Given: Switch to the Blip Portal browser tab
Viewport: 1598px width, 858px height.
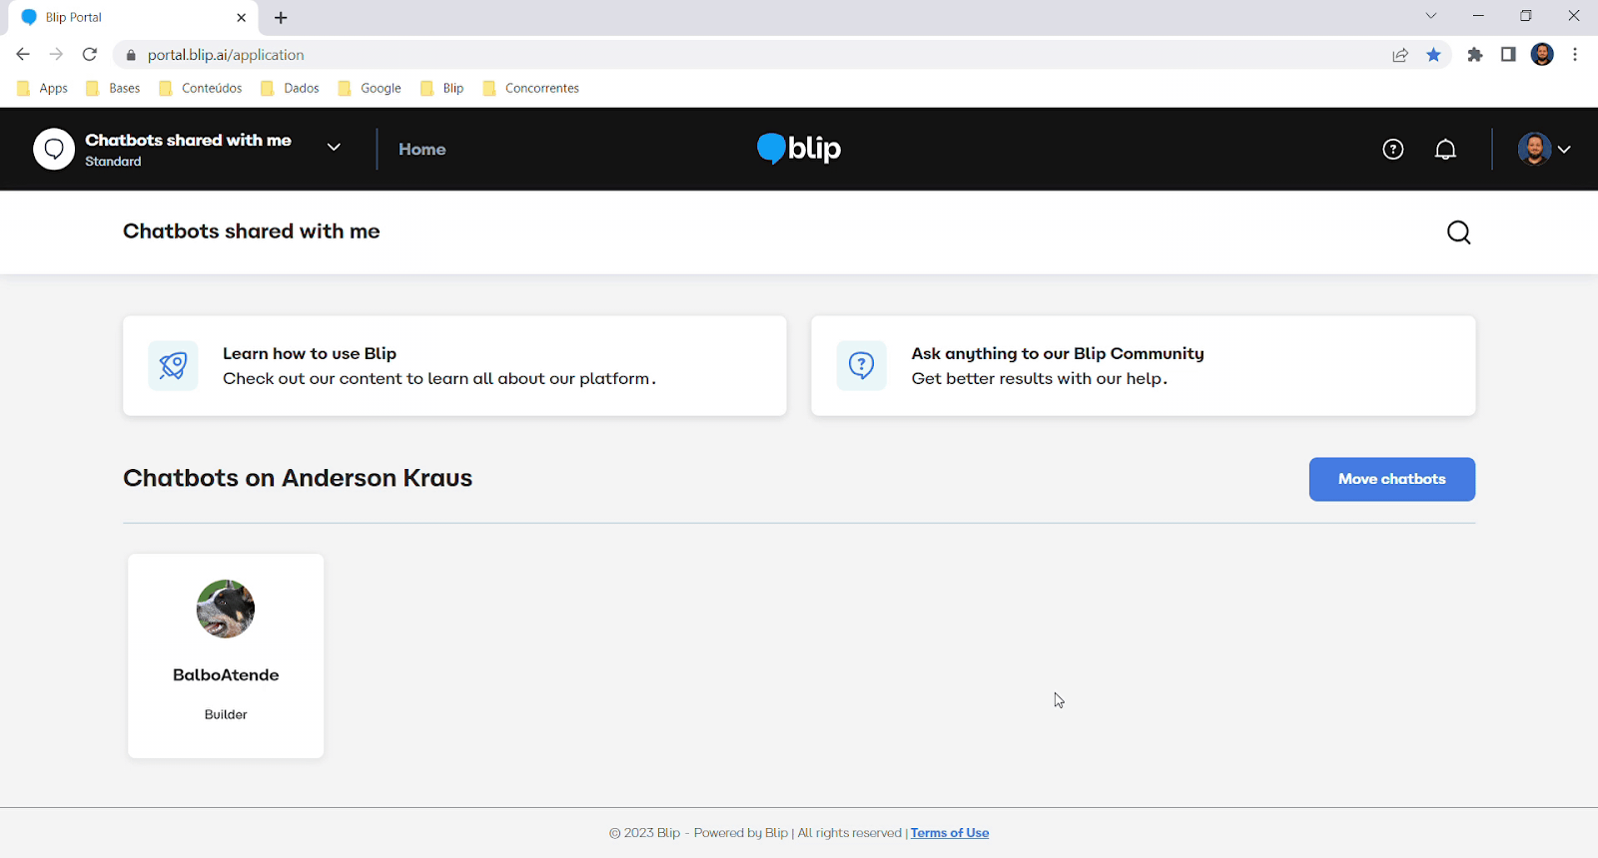Looking at the screenshot, I should 130,17.
